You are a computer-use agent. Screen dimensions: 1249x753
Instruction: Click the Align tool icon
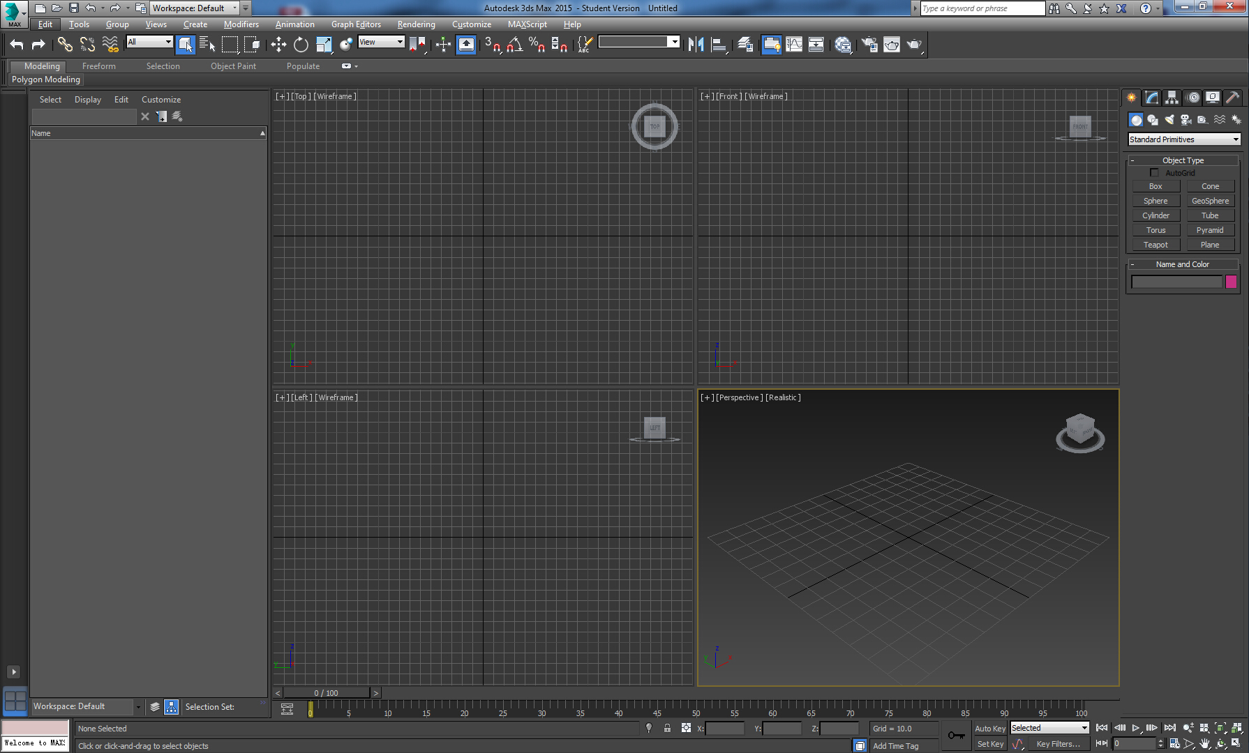click(719, 45)
